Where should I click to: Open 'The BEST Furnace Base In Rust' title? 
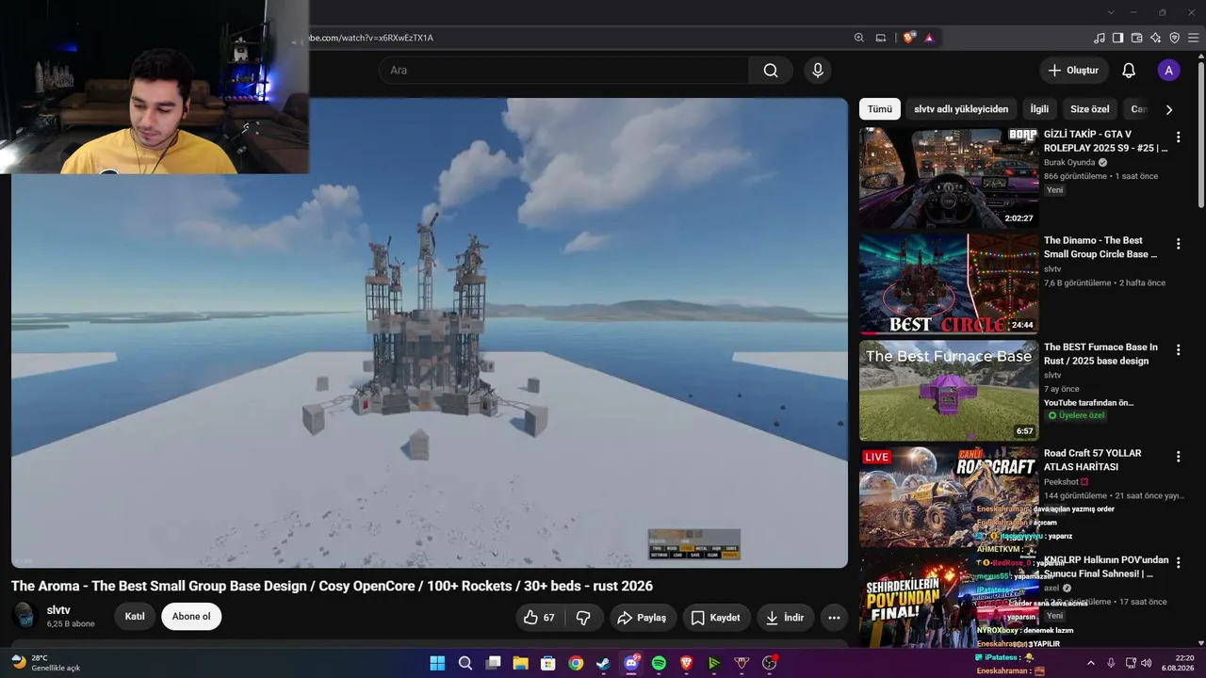[1100, 354]
